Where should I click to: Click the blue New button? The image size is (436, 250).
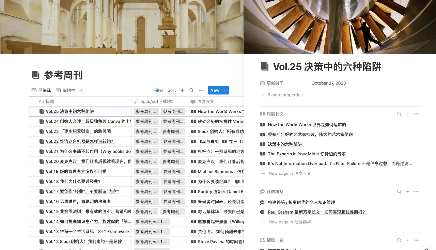point(215,90)
